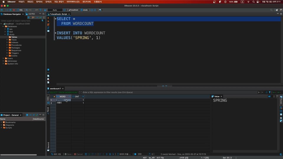The height and width of the screenshot is (159, 283).
Task: Click the horizontal scrollbar in the Project panel
Action: tap(18, 155)
